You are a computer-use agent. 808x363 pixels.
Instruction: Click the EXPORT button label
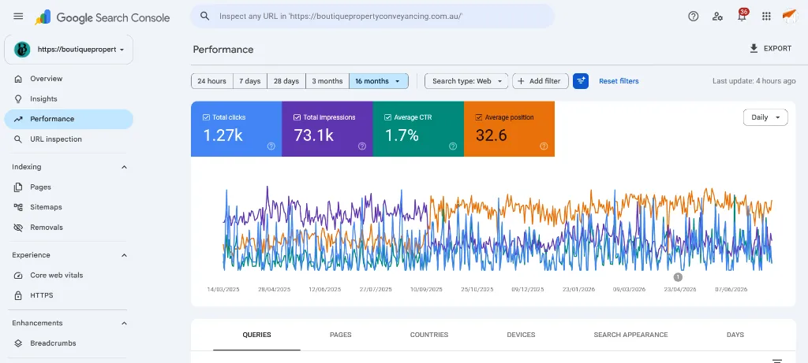coord(777,48)
